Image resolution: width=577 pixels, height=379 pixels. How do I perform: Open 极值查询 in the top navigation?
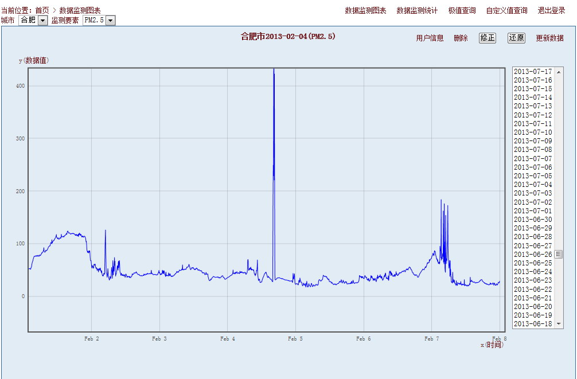(x=462, y=10)
